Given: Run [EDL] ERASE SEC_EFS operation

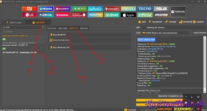Looking at the screenshot, I should (x=90, y=48).
